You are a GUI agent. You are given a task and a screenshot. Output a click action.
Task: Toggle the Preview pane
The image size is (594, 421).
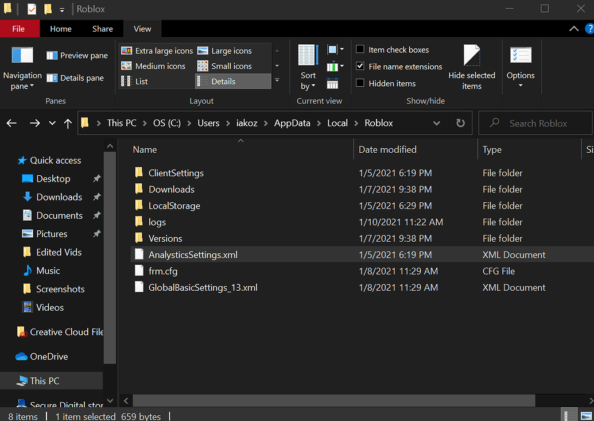coord(77,55)
